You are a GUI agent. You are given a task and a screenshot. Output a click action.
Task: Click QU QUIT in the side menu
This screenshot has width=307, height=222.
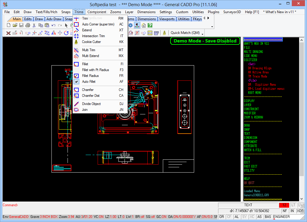click(249, 183)
